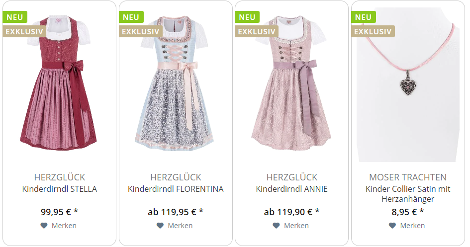
Task: Select the EXKLUSIV badge on FLORENTINA dress
Action: pos(141,31)
